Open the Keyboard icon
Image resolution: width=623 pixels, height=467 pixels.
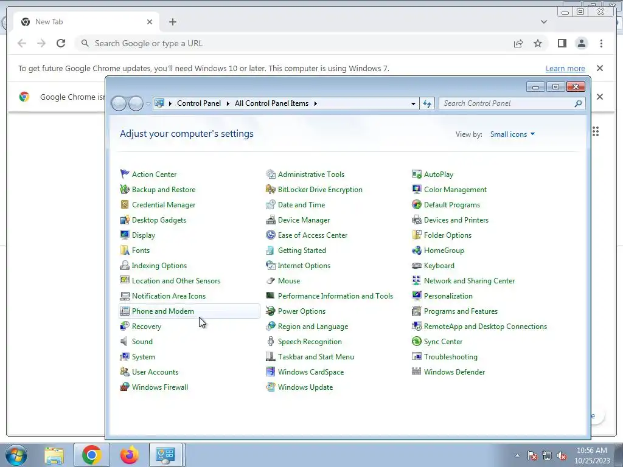pos(416,265)
